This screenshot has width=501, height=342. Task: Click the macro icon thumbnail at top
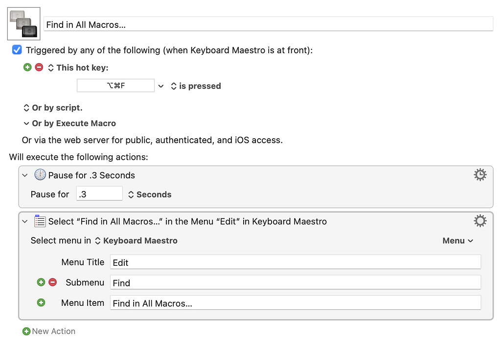tap(23, 23)
